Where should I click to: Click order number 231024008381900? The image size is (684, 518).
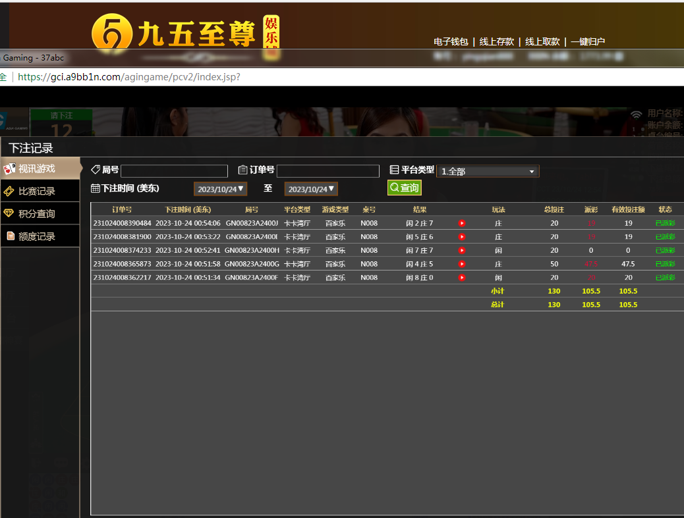click(x=122, y=236)
